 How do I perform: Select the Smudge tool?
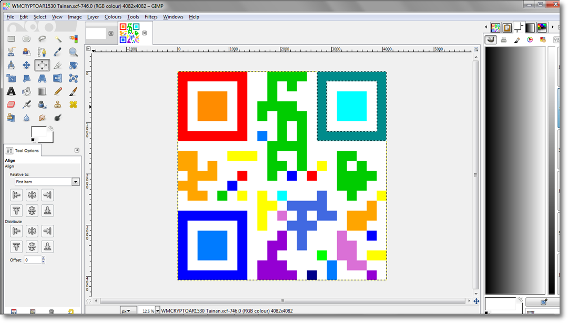click(42, 118)
